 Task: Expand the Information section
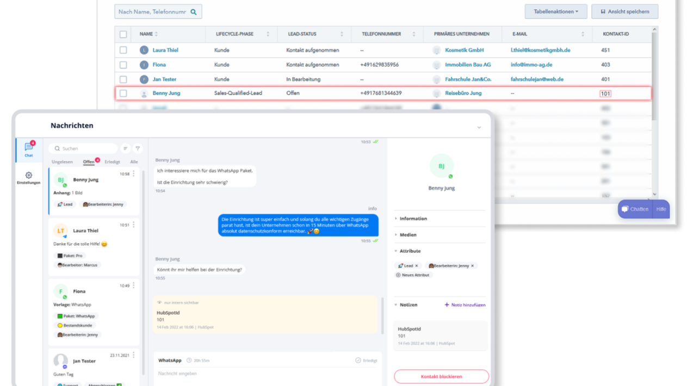click(x=413, y=219)
